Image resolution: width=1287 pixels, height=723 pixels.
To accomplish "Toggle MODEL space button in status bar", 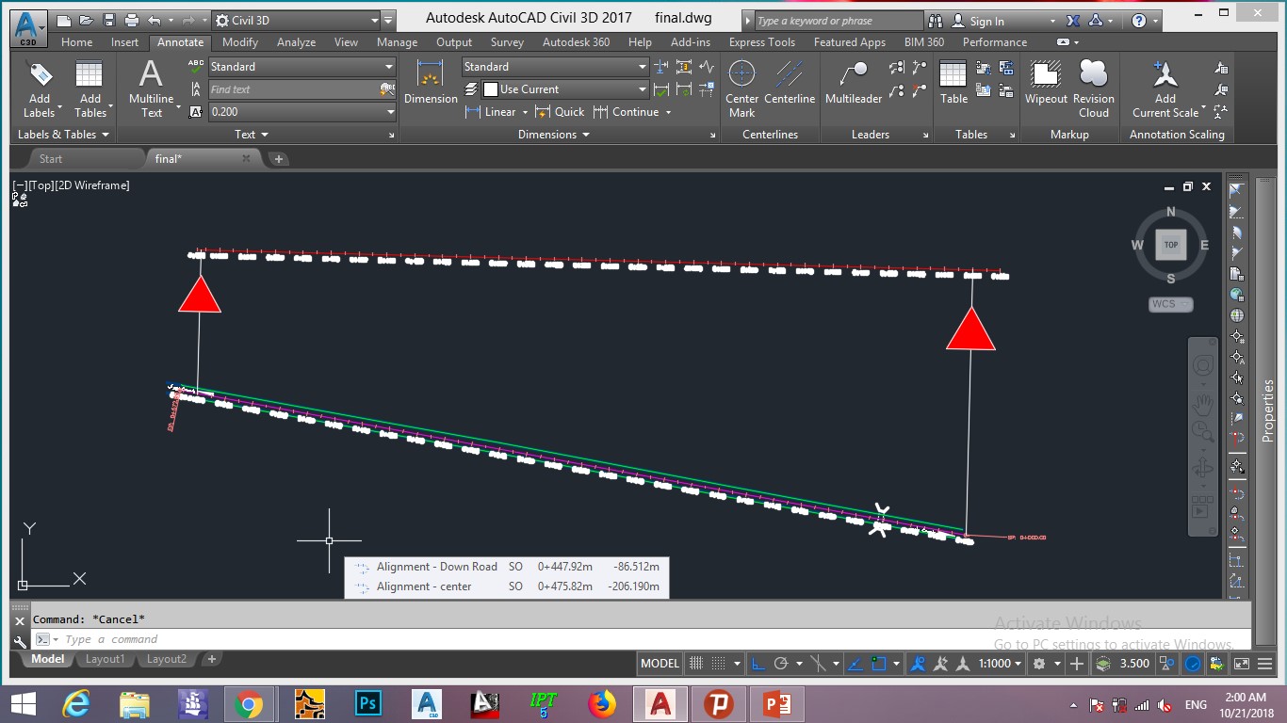I will pyautogui.click(x=660, y=664).
